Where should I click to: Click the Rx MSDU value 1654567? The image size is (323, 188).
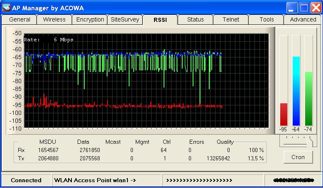point(48,150)
